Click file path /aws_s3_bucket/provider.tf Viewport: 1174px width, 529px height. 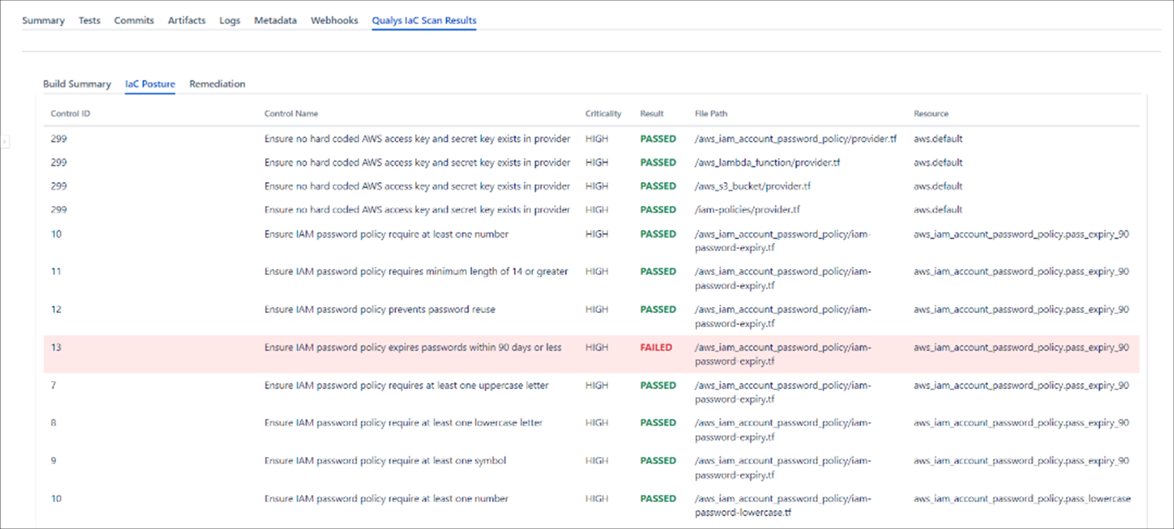click(753, 187)
